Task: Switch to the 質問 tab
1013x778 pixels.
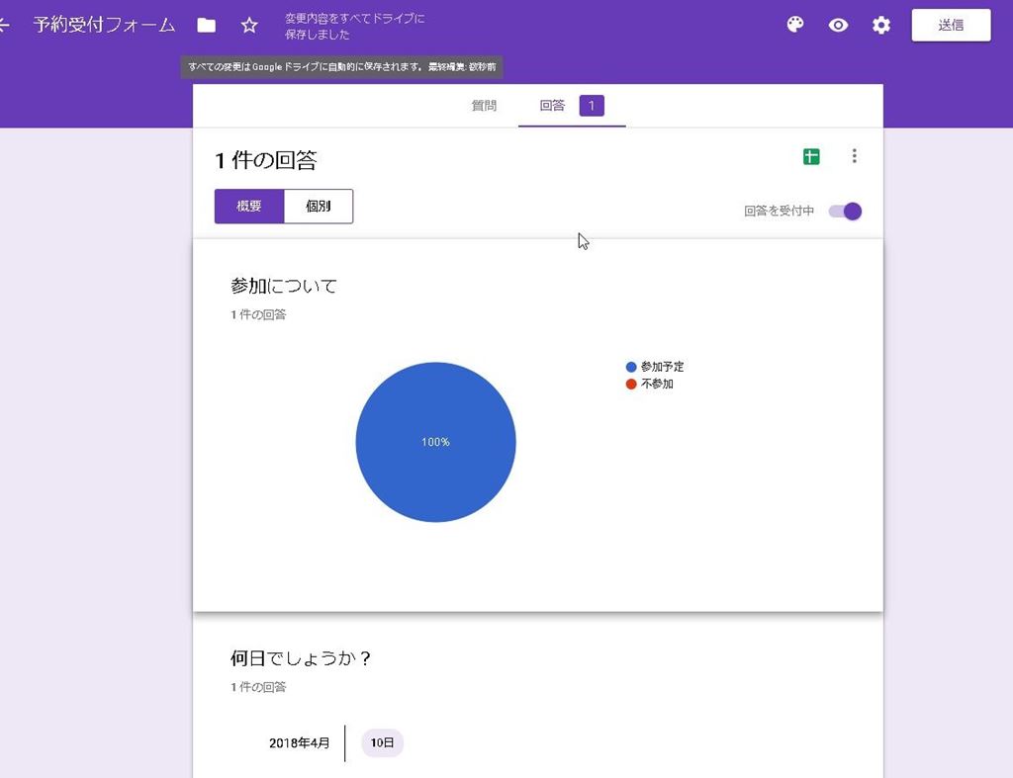Action: pos(484,106)
